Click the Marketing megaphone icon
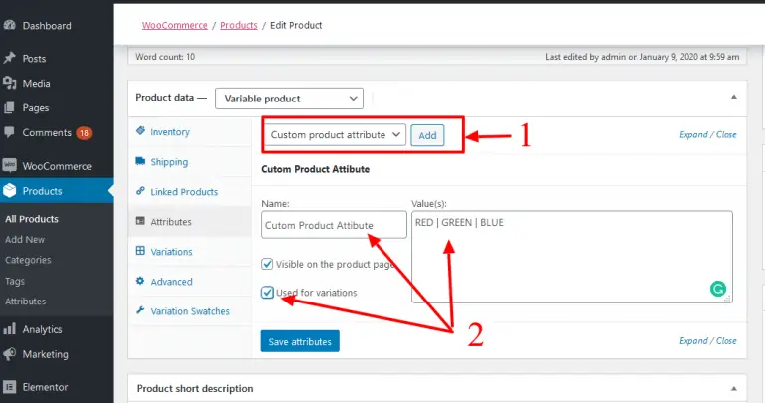The height and width of the screenshot is (403, 765). (9, 354)
